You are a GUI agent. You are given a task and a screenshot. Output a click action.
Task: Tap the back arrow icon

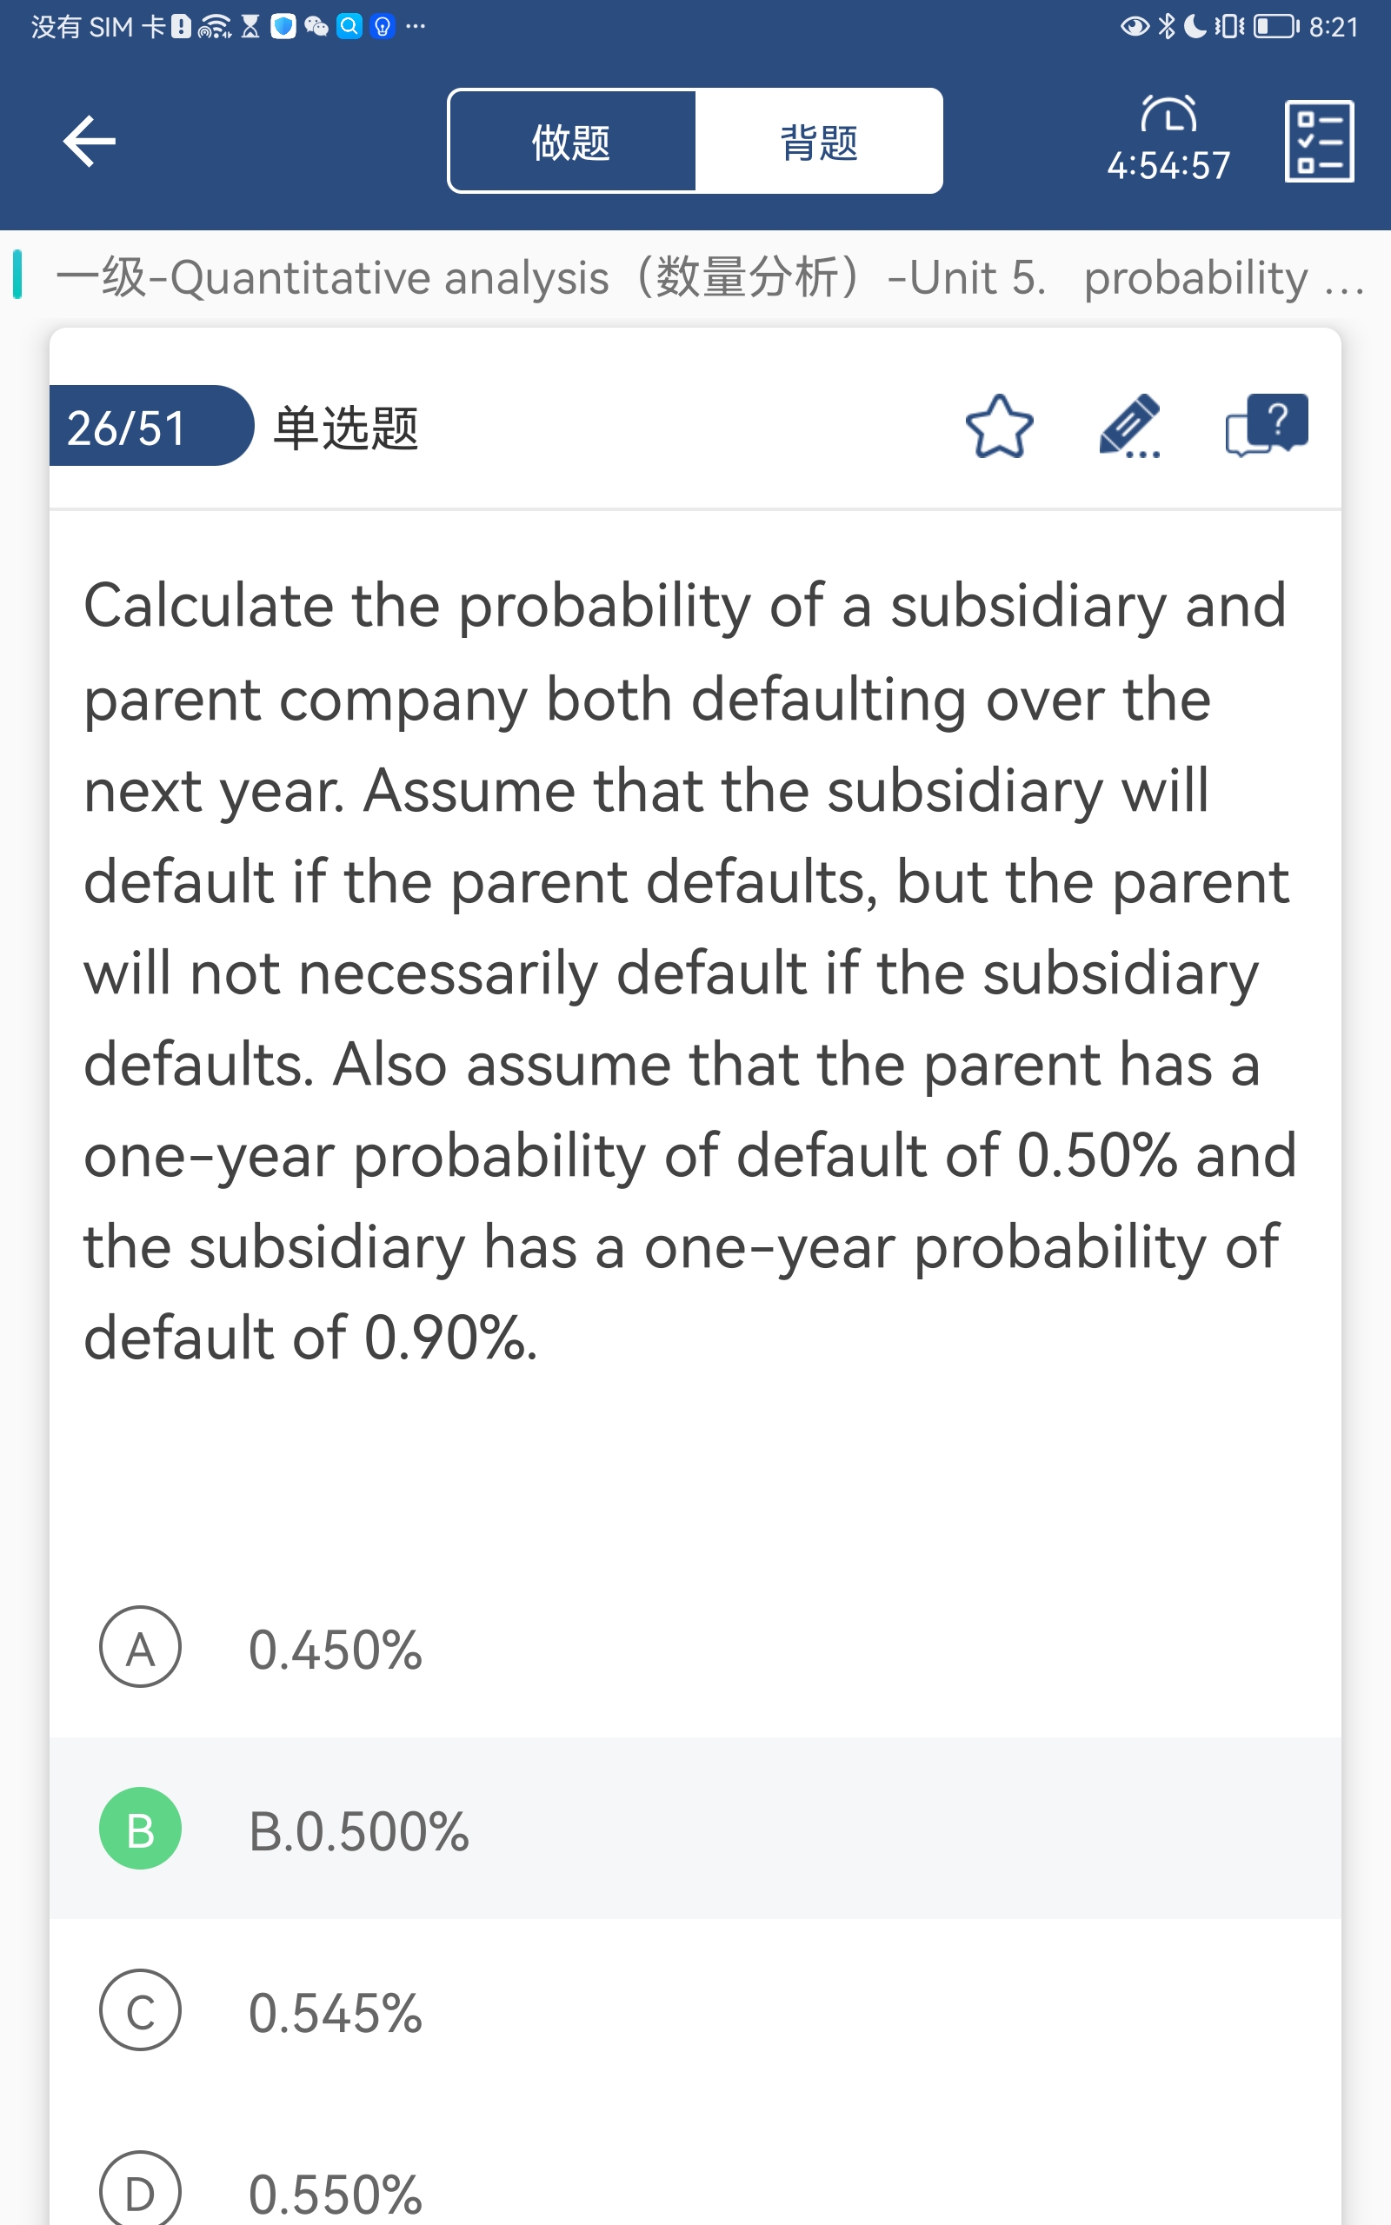click(x=90, y=142)
